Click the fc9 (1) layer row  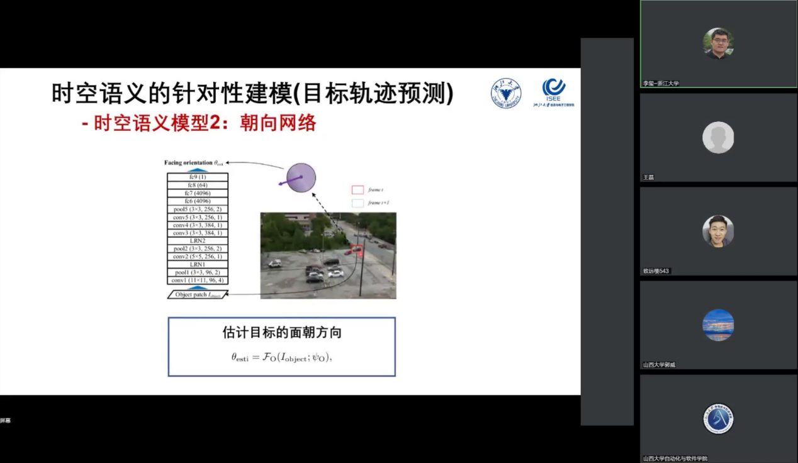pyautogui.click(x=198, y=177)
